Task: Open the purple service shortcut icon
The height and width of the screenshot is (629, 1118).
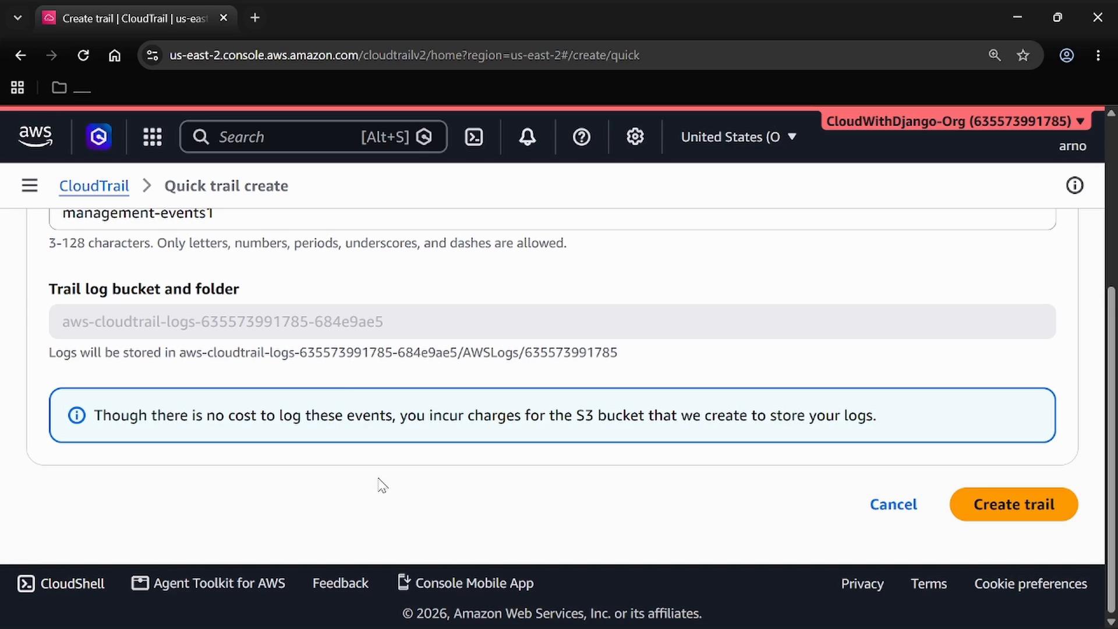Action: point(99,137)
